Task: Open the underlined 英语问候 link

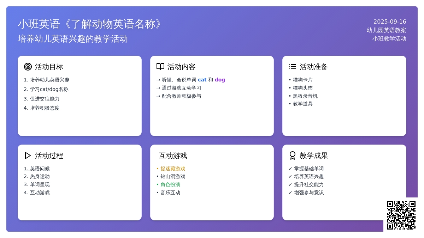Action: (x=37, y=169)
